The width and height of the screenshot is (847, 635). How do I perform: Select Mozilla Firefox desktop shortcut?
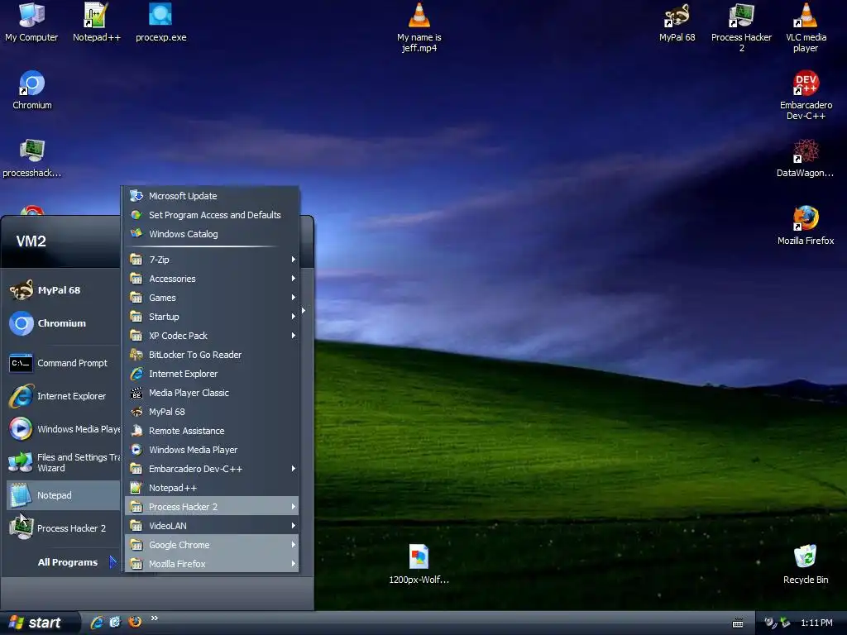[806, 226]
